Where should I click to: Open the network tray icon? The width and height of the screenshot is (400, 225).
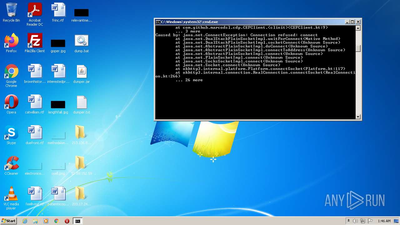pos(363,221)
